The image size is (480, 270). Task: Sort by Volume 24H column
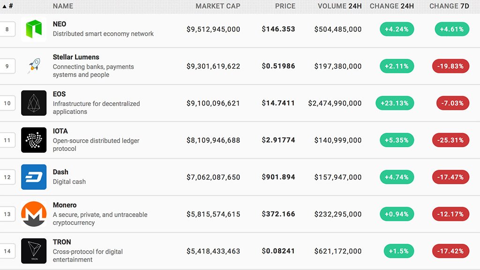[339, 6]
